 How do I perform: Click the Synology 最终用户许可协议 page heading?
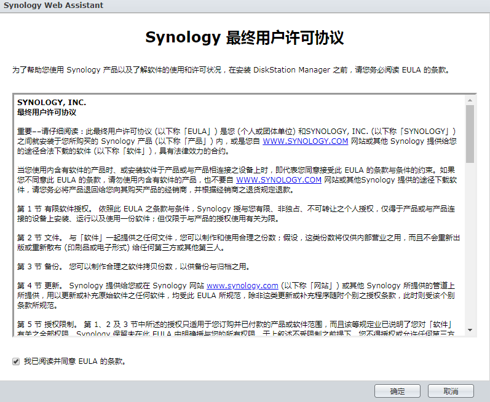tap(245, 37)
